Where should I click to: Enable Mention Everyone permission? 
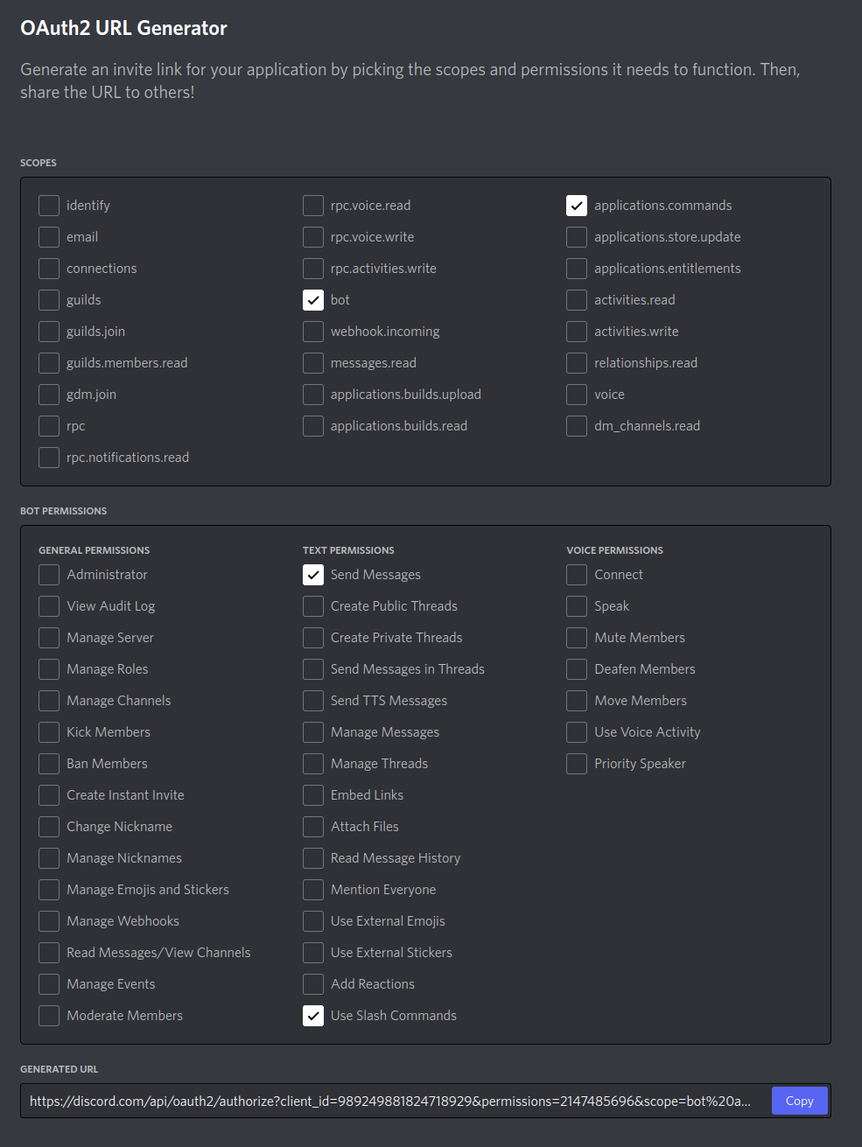[x=313, y=890]
